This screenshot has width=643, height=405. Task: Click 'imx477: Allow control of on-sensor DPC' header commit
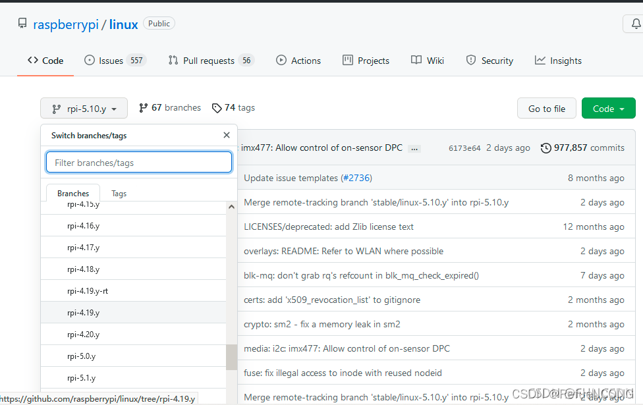322,148
